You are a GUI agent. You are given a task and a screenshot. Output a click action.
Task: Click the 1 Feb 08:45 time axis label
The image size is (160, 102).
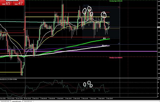(60, 98)
